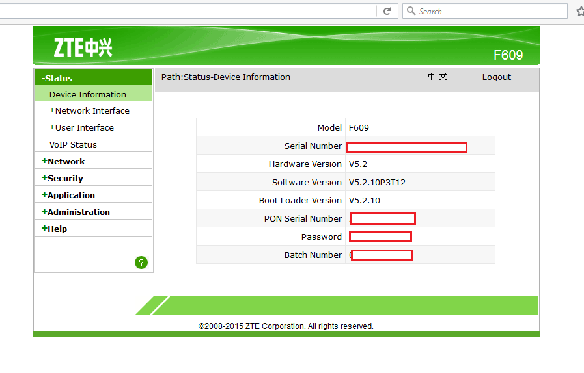Collapse the Status menu section
This screenshot has height=373, width=584.
pos(94,78)
